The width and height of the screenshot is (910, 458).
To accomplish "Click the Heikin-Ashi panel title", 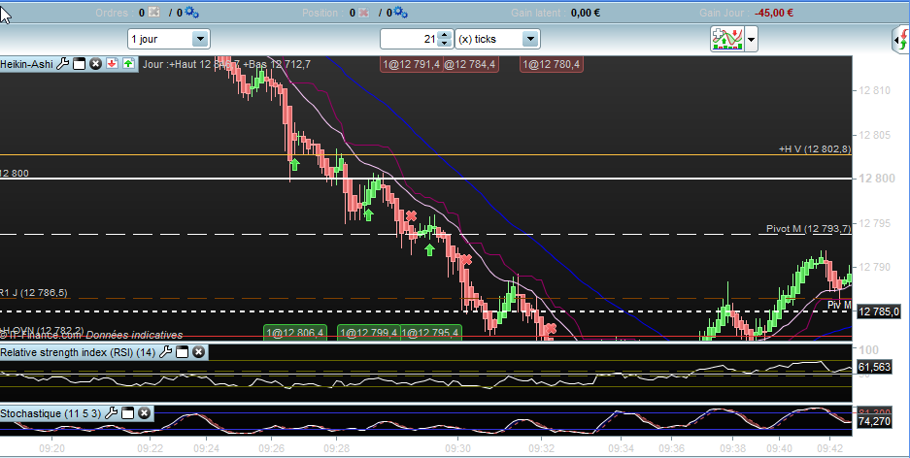I will click(x=26, y=64).
